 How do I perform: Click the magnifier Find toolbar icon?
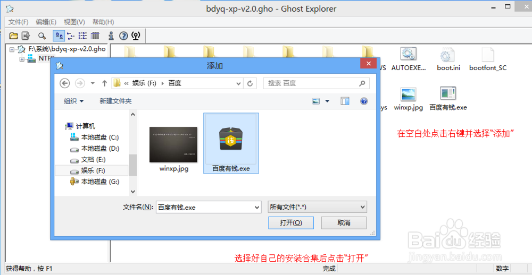pyautogui.click(x=41, y=36)
